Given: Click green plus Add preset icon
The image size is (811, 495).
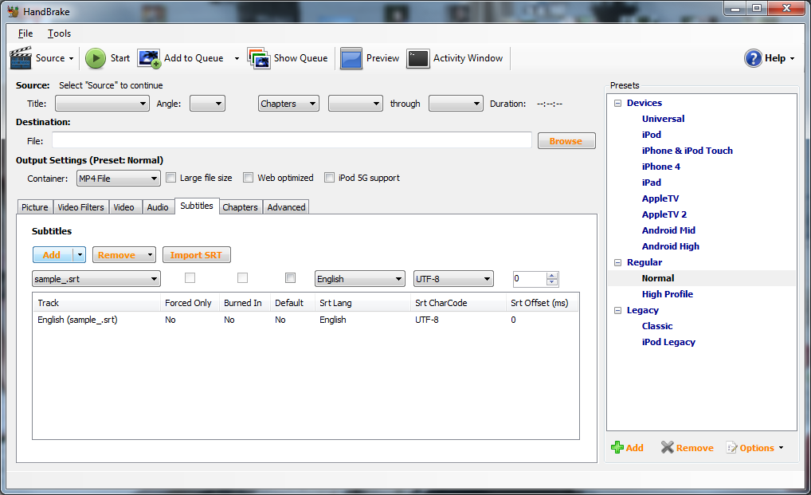Looking at the screenshot, I should (x=617, y=448).
